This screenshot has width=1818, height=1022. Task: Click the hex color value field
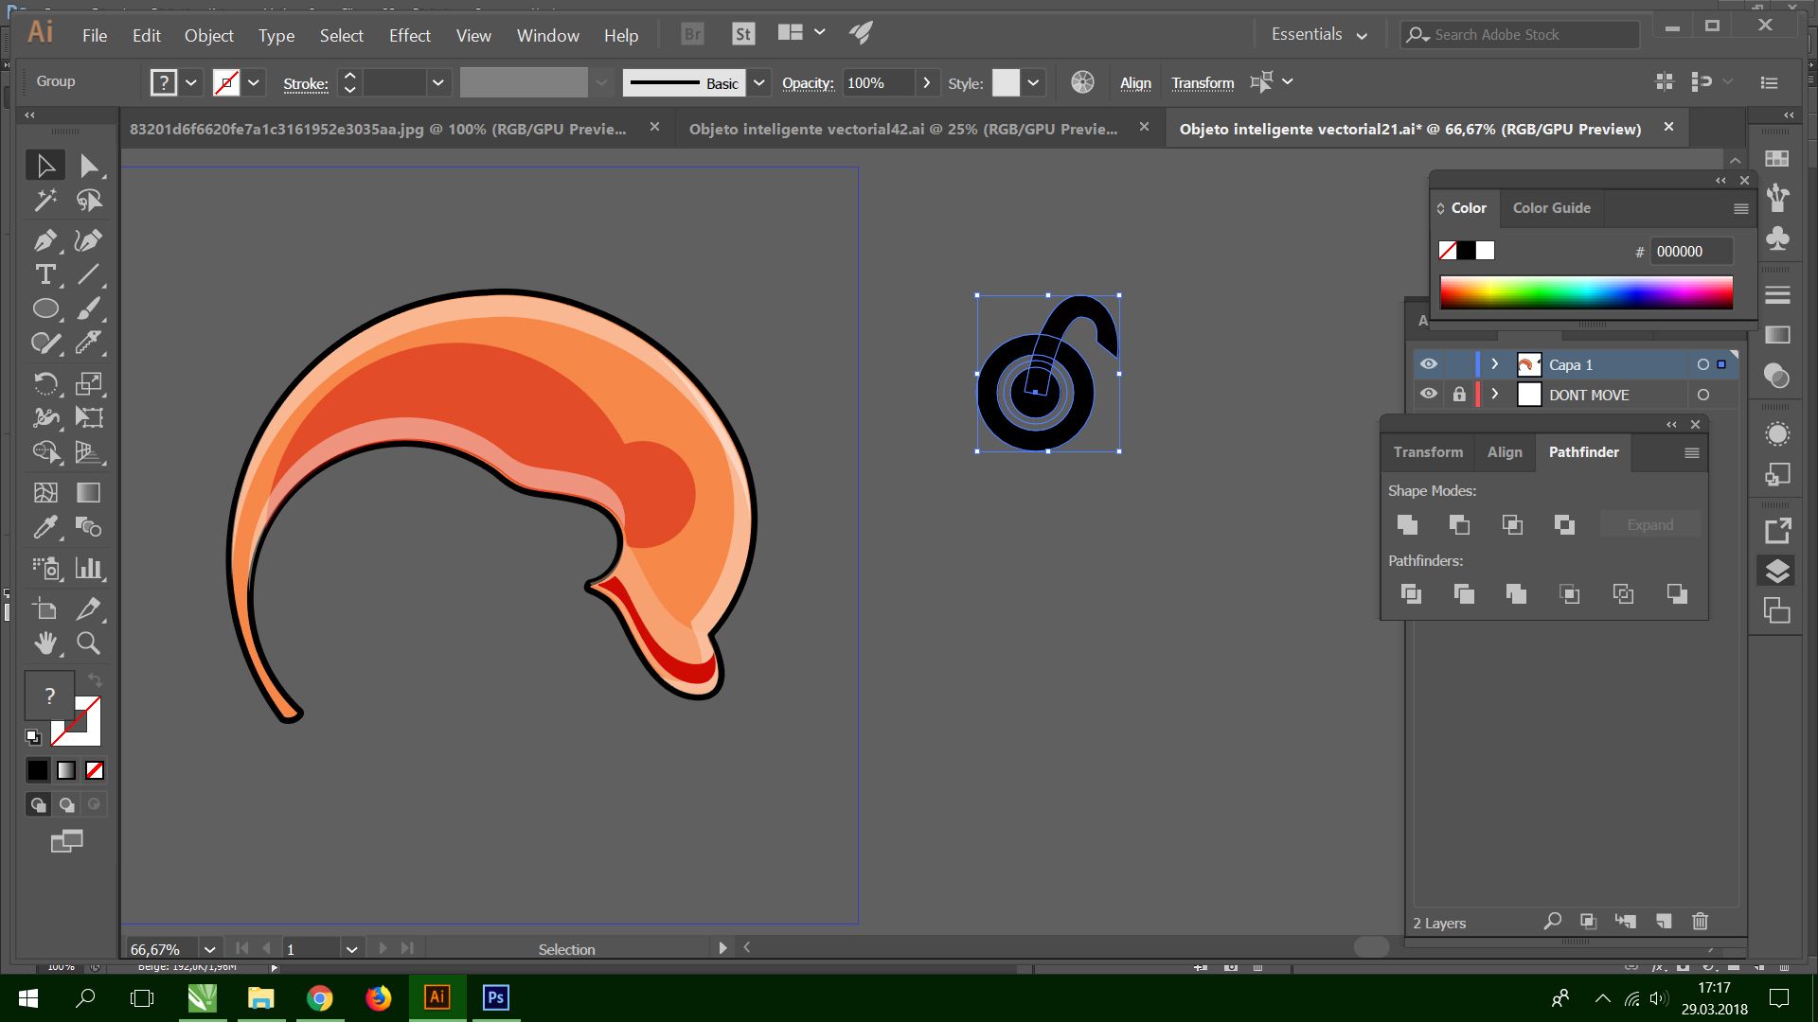coord(1692,251)
